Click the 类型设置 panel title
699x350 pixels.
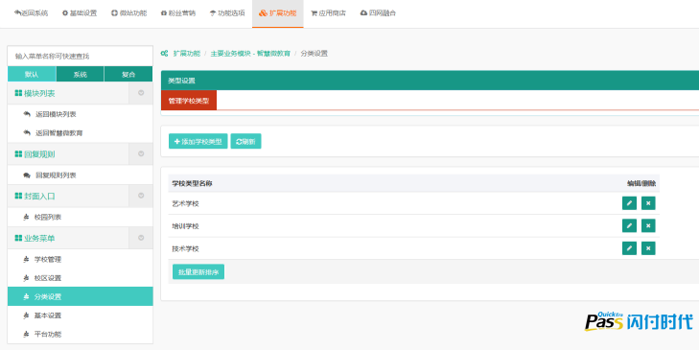[181, 81]
